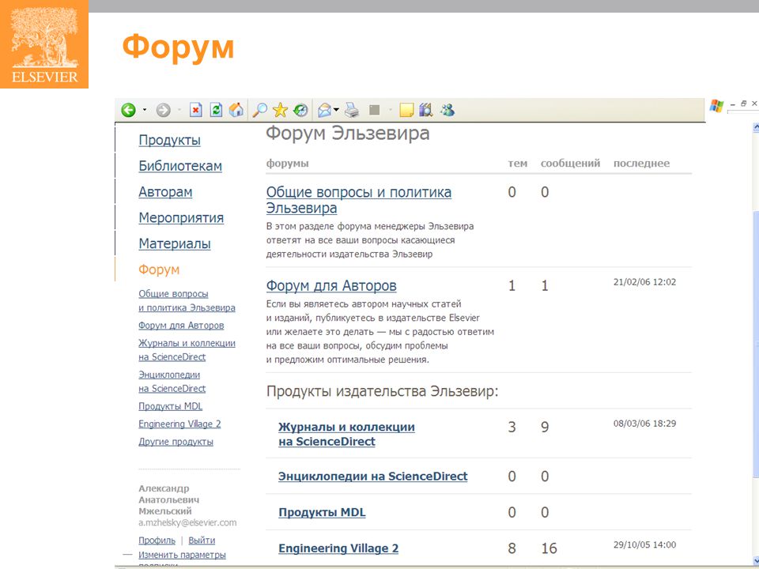Screen dimensions: 759x569
Task: Click the timestamp 21/02/06 12:02
Action: [645, 282]
